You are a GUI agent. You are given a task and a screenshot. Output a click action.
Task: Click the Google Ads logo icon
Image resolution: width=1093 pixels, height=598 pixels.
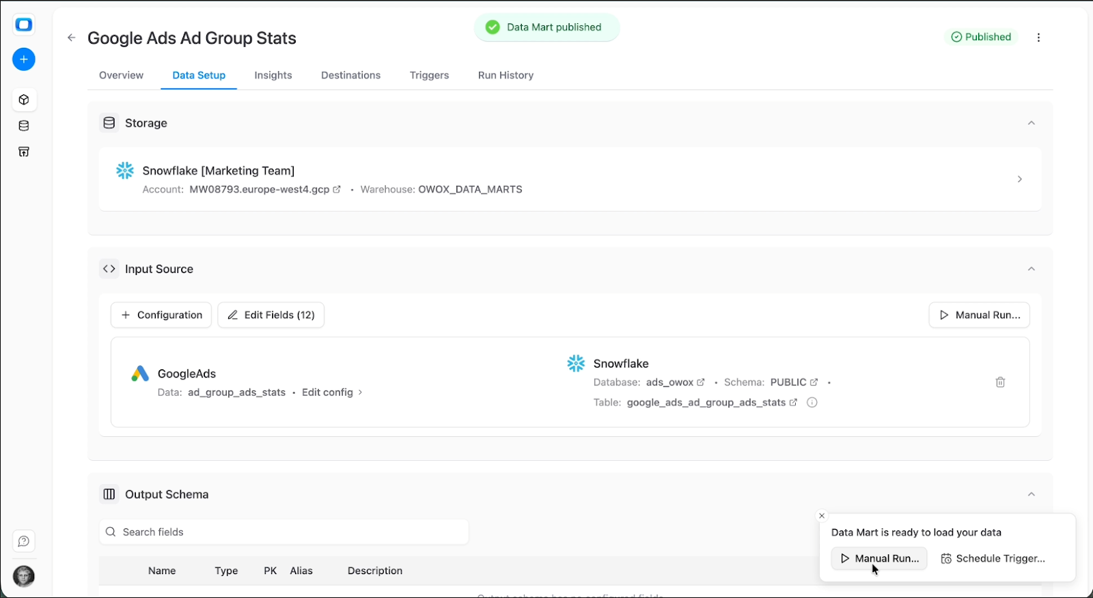coord(140,373)
